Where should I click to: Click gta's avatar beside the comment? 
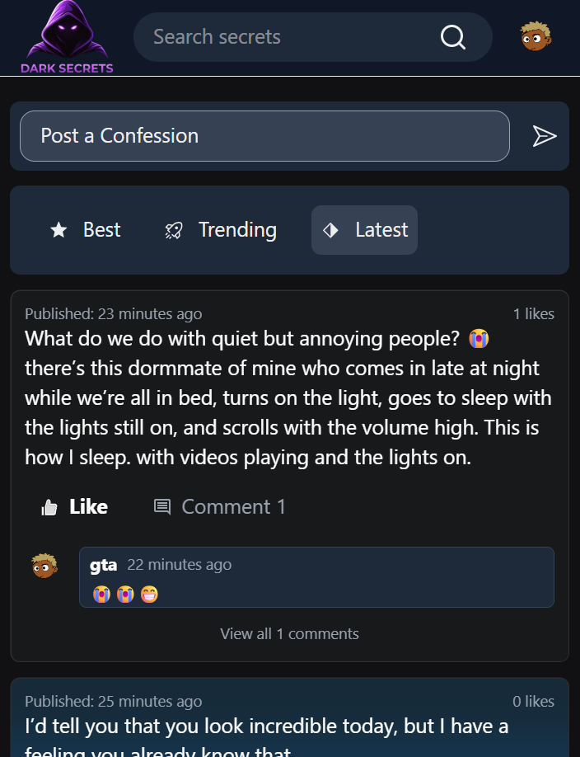[x=44, y=566]
